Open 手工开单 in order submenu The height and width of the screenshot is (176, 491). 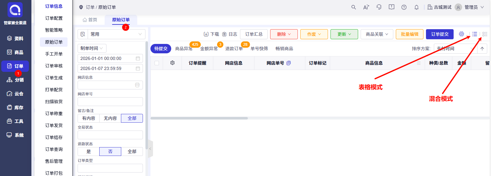pyautogui.click(x=54, y=54)
